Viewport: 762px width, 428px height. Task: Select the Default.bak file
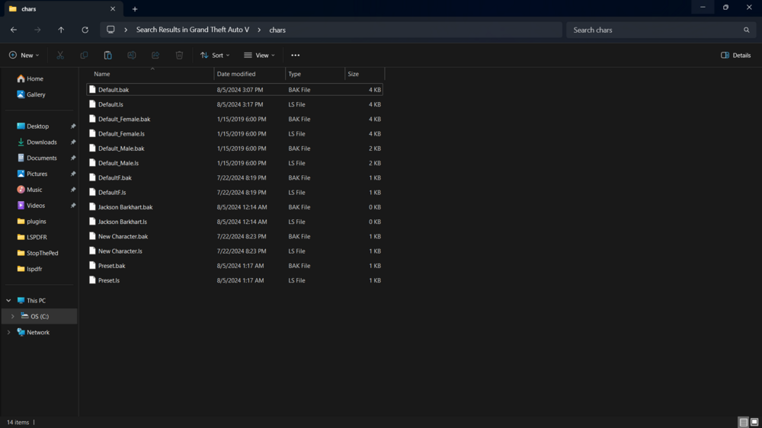tap(235, 90)
